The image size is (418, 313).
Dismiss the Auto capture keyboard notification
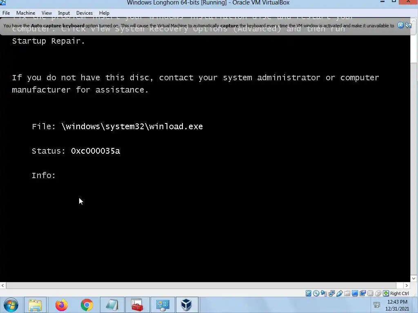click(x=400, y=25)
